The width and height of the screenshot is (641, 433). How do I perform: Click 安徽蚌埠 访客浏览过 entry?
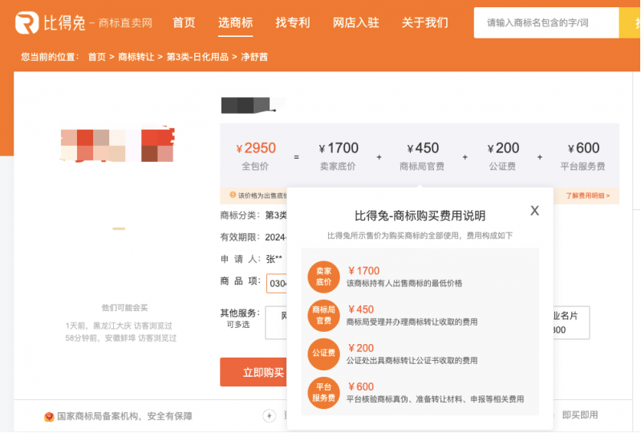click(x=121, y=338)
